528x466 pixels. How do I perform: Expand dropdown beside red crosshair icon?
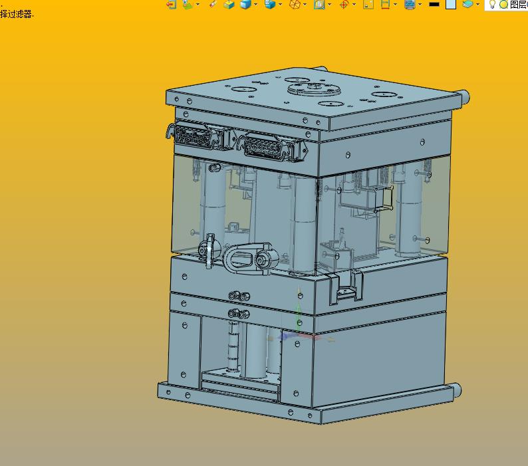tap(354, 5)
